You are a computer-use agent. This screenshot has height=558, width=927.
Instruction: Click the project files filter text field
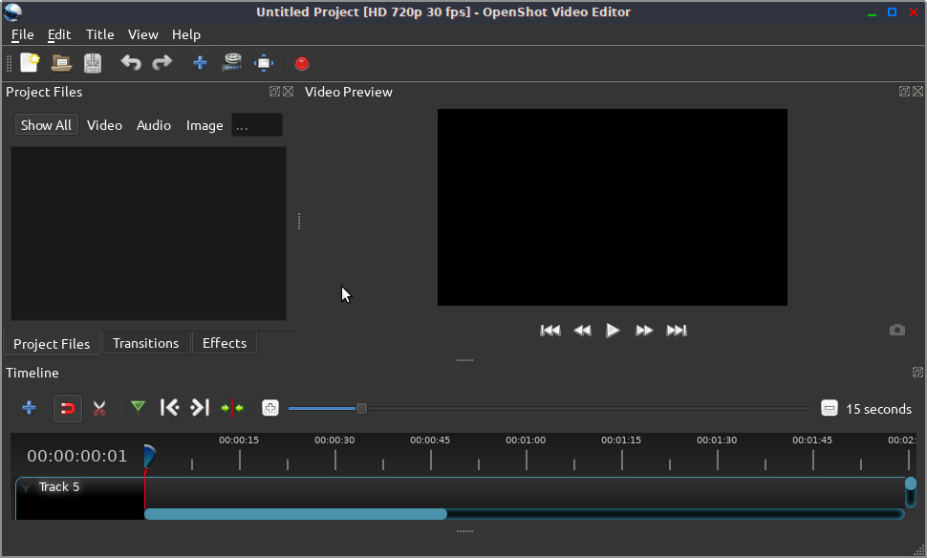coord(257,125)
